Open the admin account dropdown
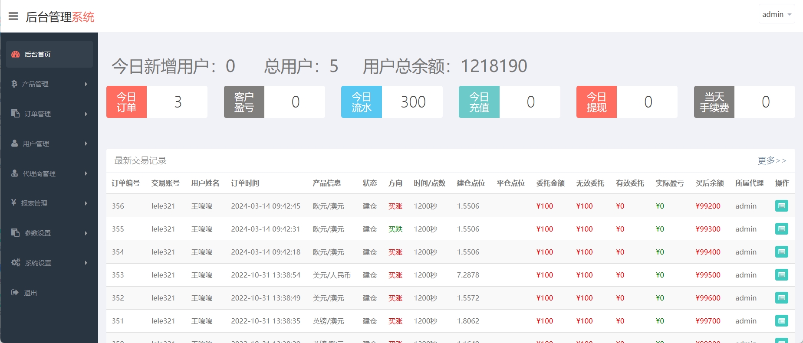803x343 pixels. point(777,14)
